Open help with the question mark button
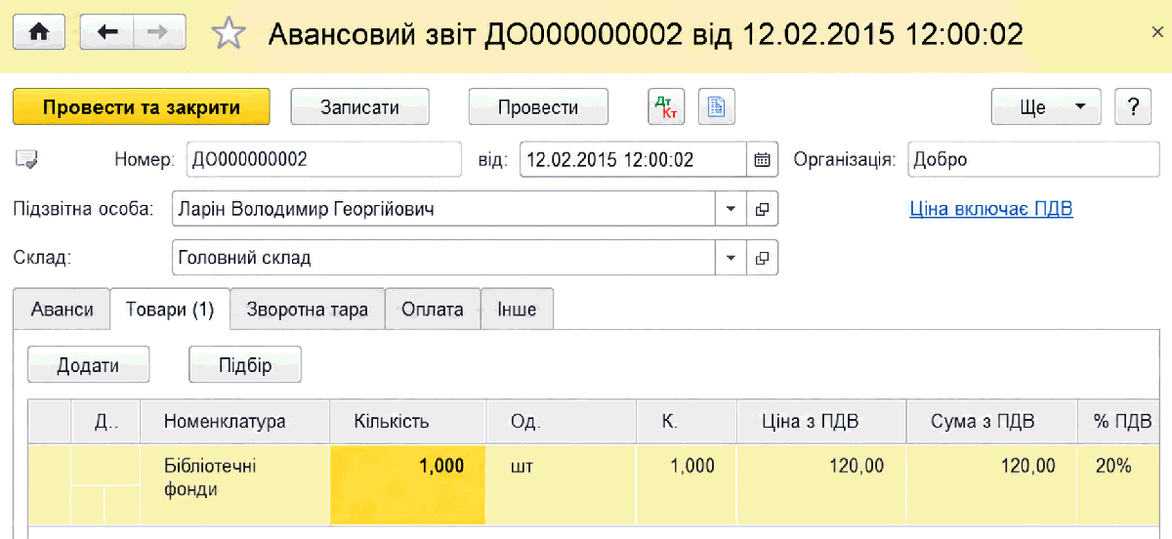1172x539 pixels. [x=1133, y=107]
